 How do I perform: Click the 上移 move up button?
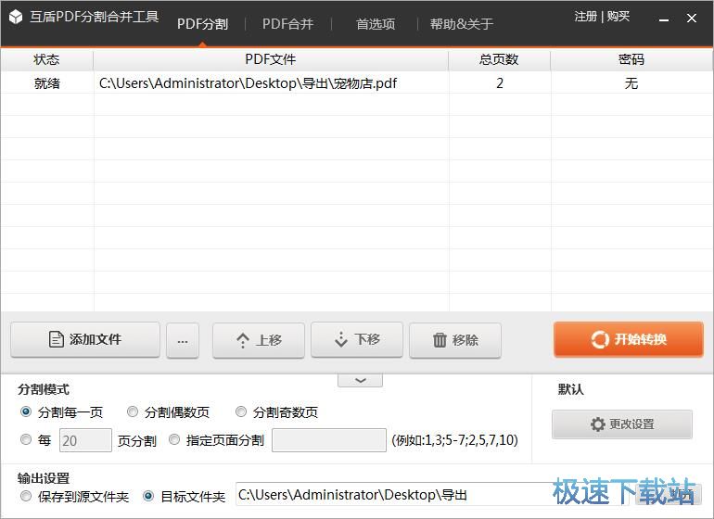click(x=259, y=340)
